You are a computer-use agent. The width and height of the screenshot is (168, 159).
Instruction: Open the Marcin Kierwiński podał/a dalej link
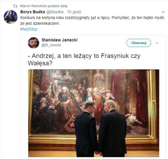(x=44, y=6)
